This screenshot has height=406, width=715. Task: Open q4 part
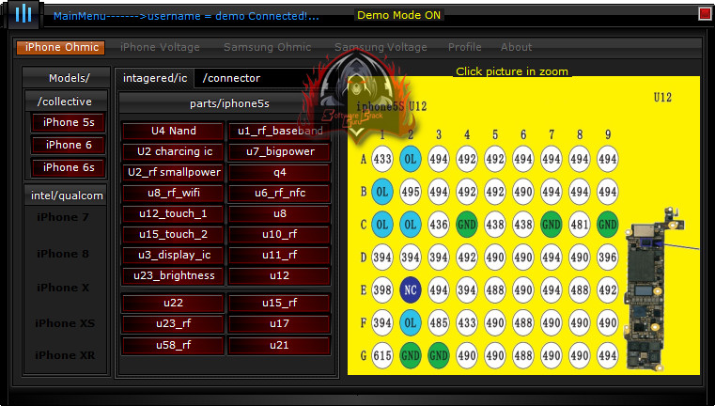click(280, 172)
